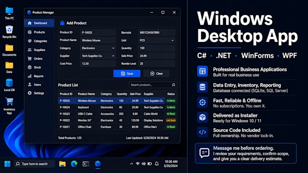Image resolution: width=308 pixels, height=173 pixels.
Task: Open This PC desktop icon
Action: [x=9, y=13]
